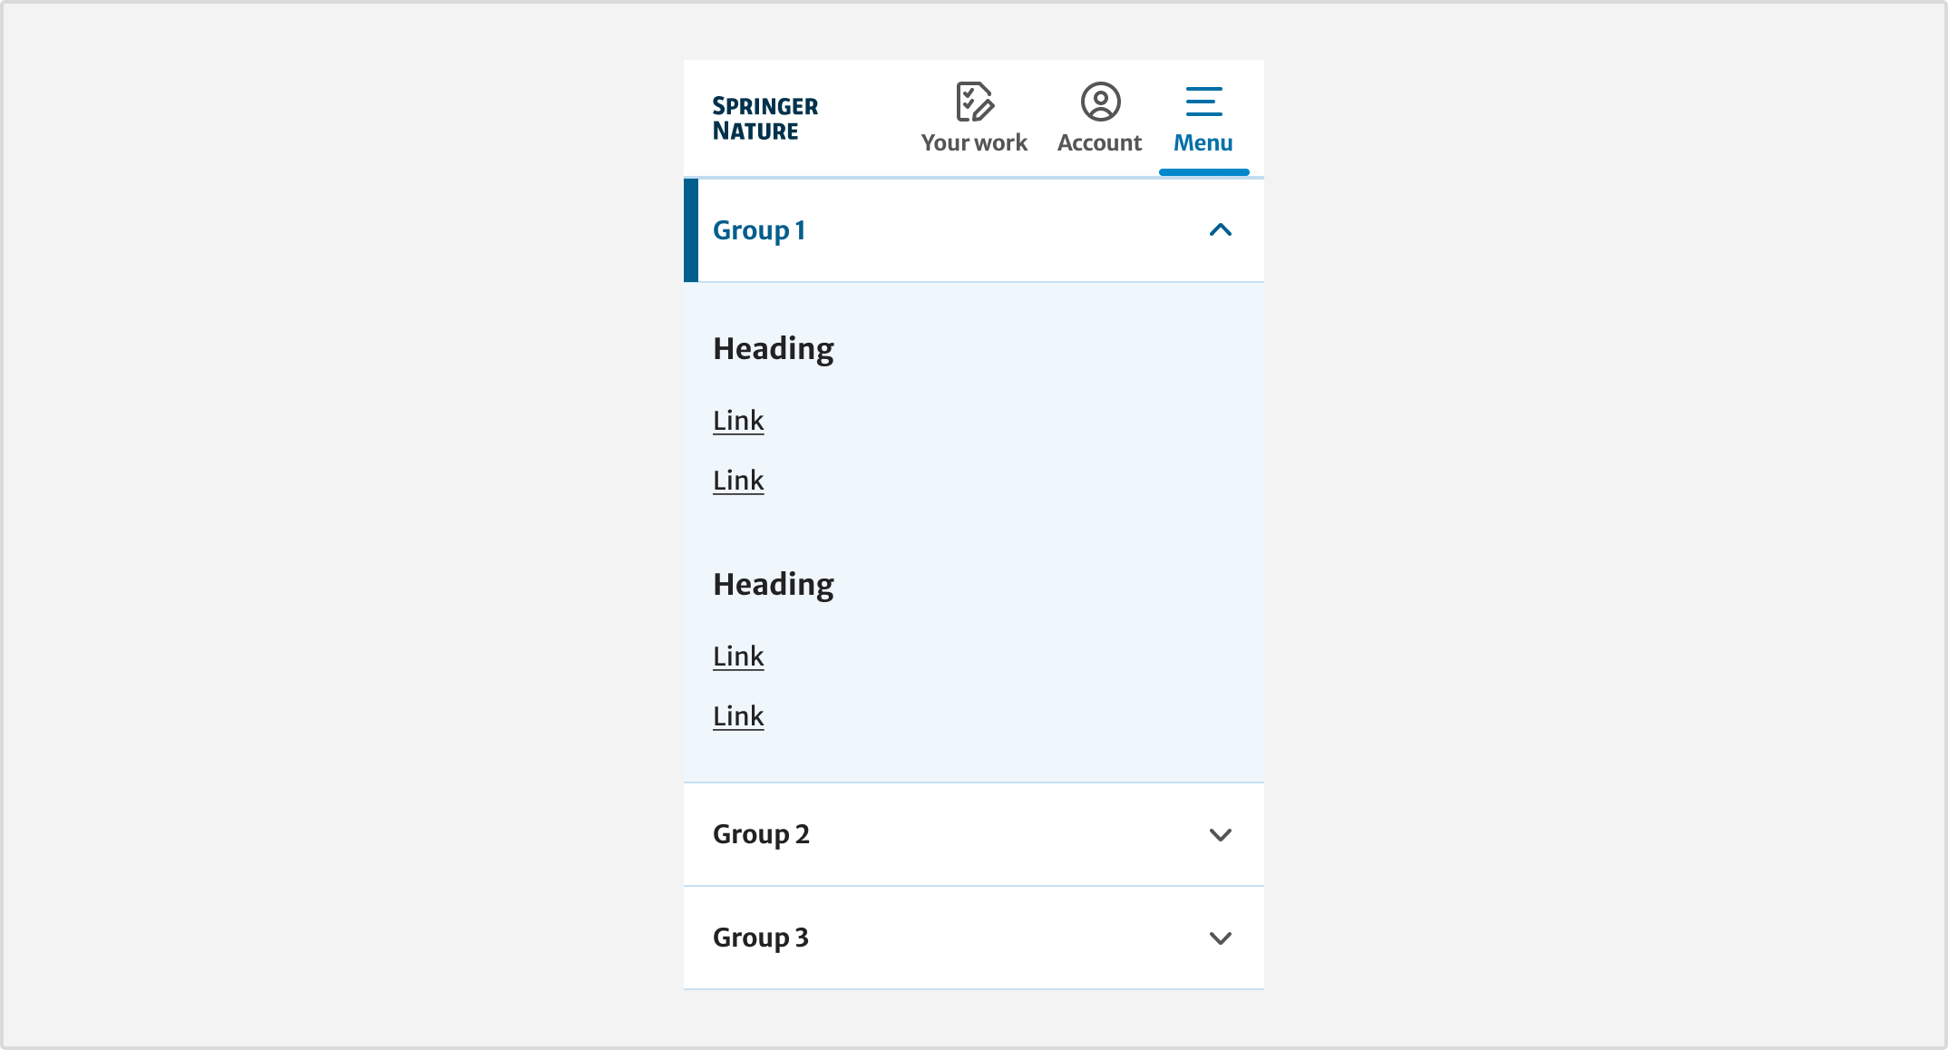Click the chevron arrow to collapse Group 1
This screenshot has width=1948, height=1050.
1221,230
